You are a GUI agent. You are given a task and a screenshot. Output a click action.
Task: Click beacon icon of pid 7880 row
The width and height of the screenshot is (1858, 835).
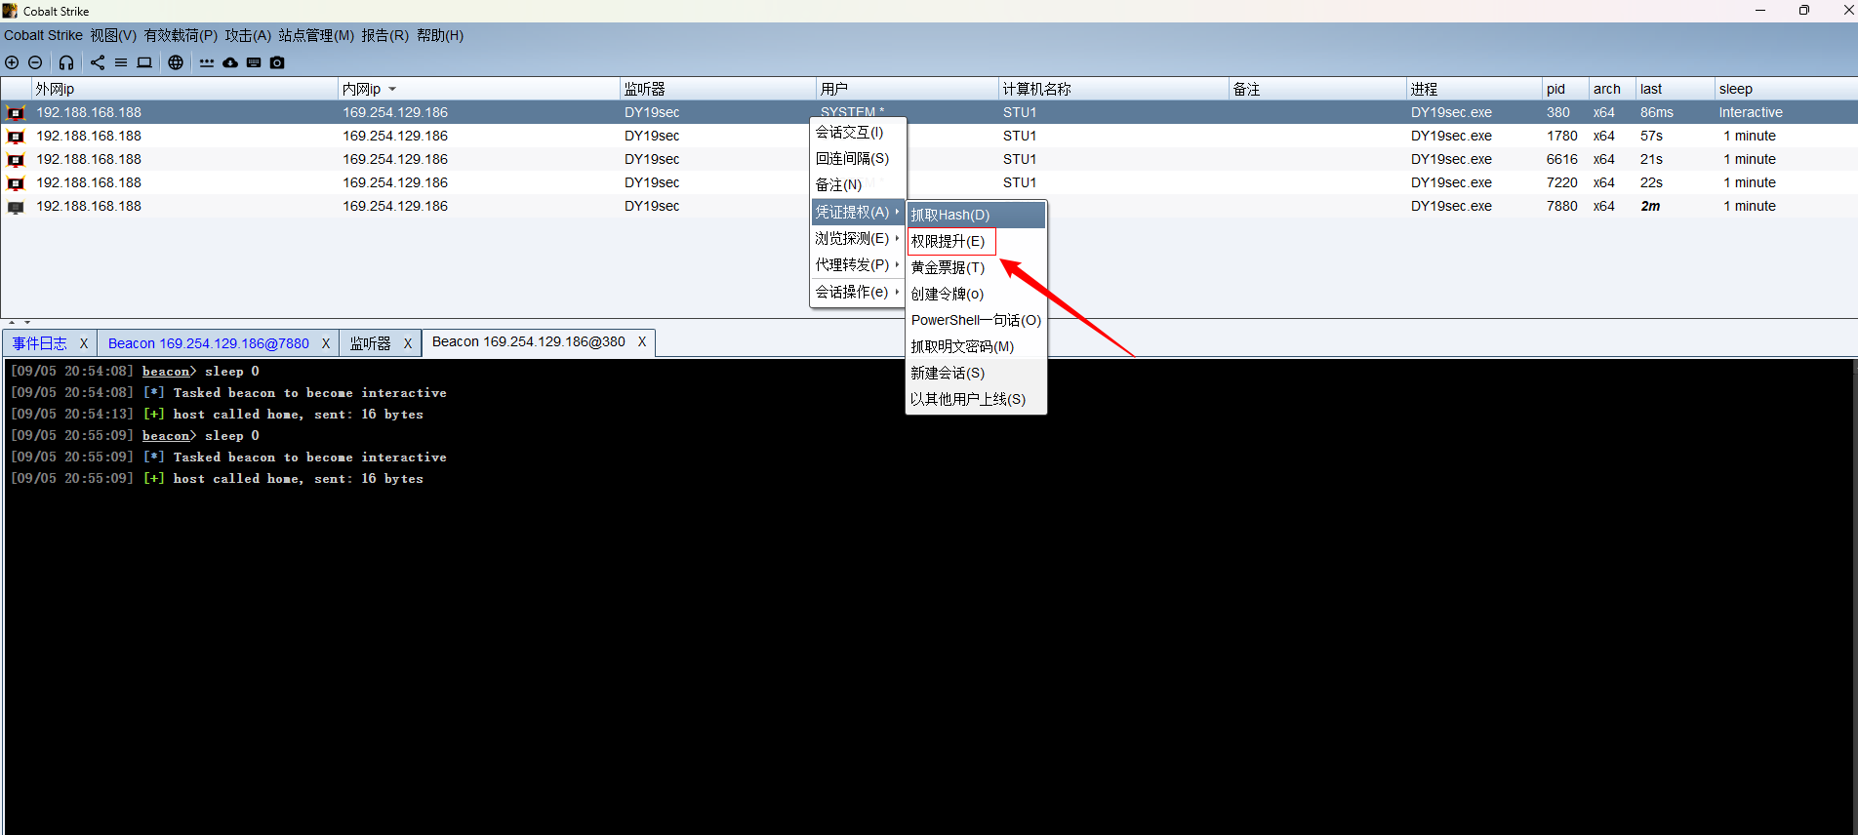pos(16,207)
